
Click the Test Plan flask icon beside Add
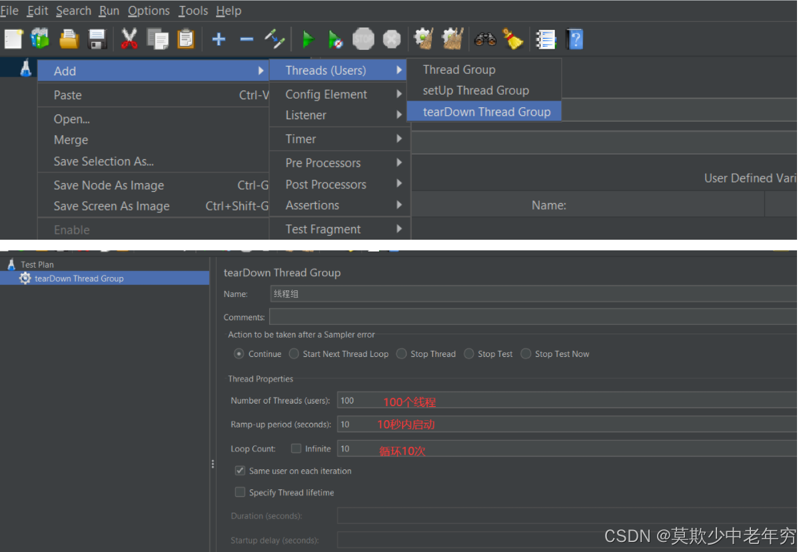pos(26,67)
